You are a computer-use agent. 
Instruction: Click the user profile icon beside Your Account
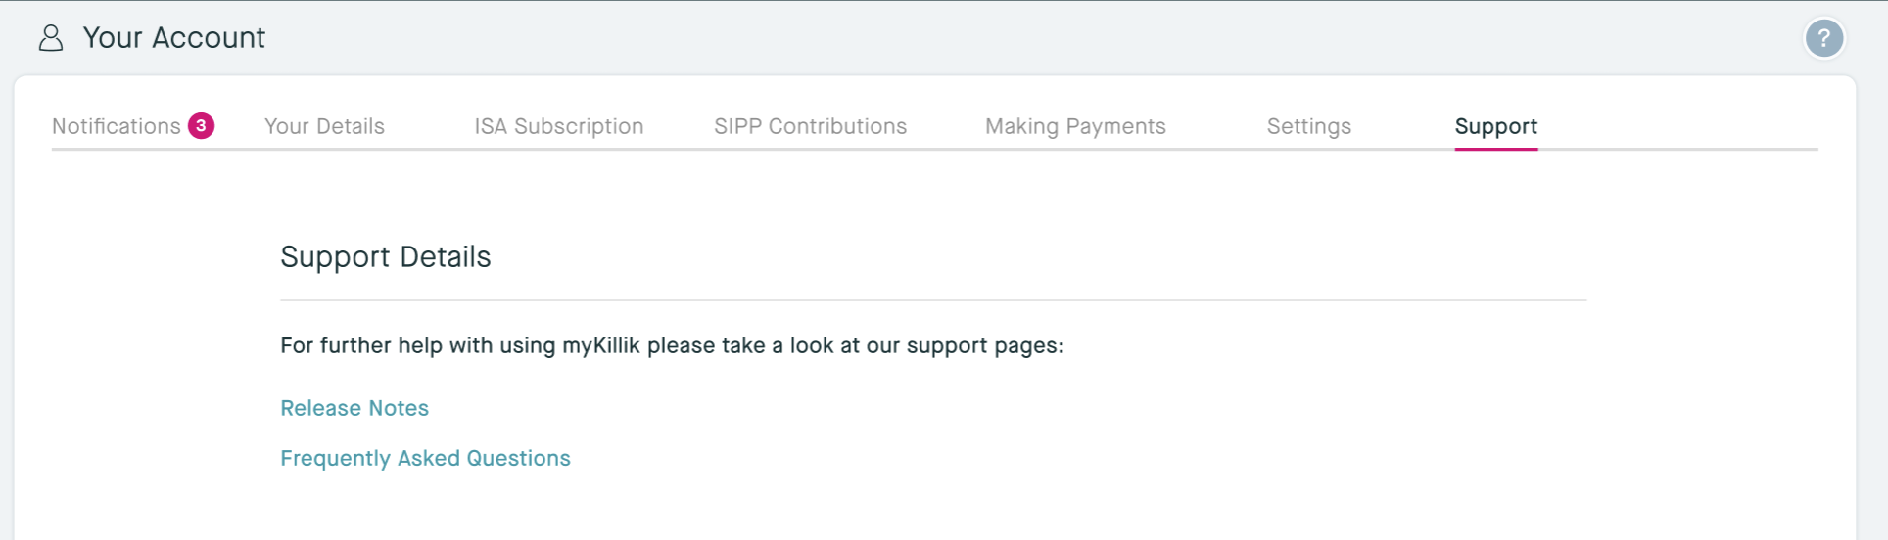(x=51, y=38)
